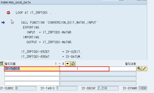Click the fourth empty field name box
Screen dimensions: 154x93
[32, 83]
